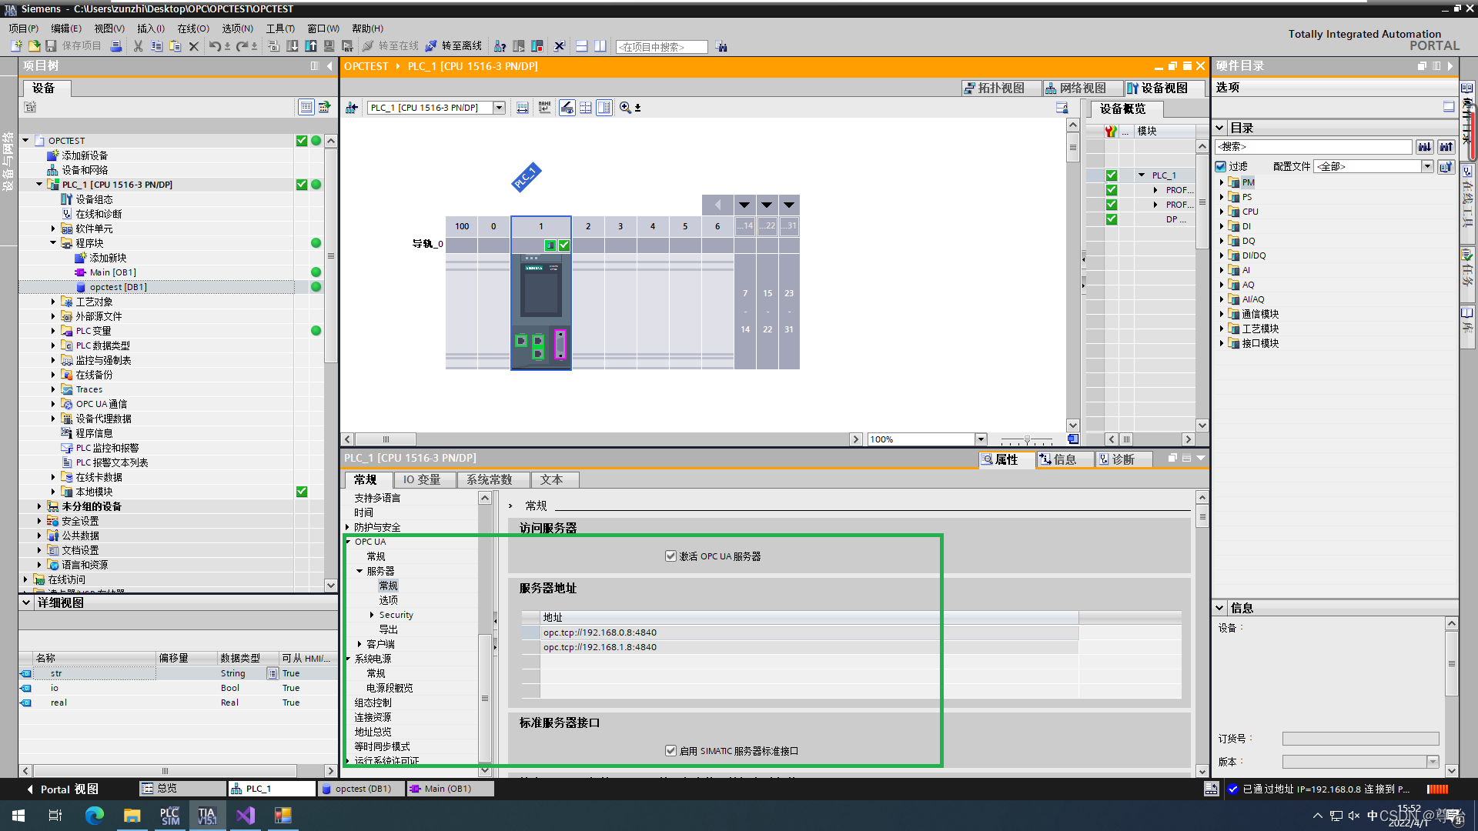Toggle 启用 SIMATIC 服务器标准接口 checkbox
Image resolution: width=1478 pixels, height=831 pixels.
(670, 751)
